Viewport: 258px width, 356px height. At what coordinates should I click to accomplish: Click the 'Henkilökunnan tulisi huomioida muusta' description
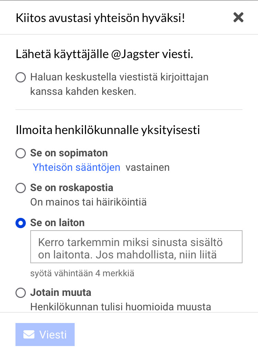click(120, 307)
